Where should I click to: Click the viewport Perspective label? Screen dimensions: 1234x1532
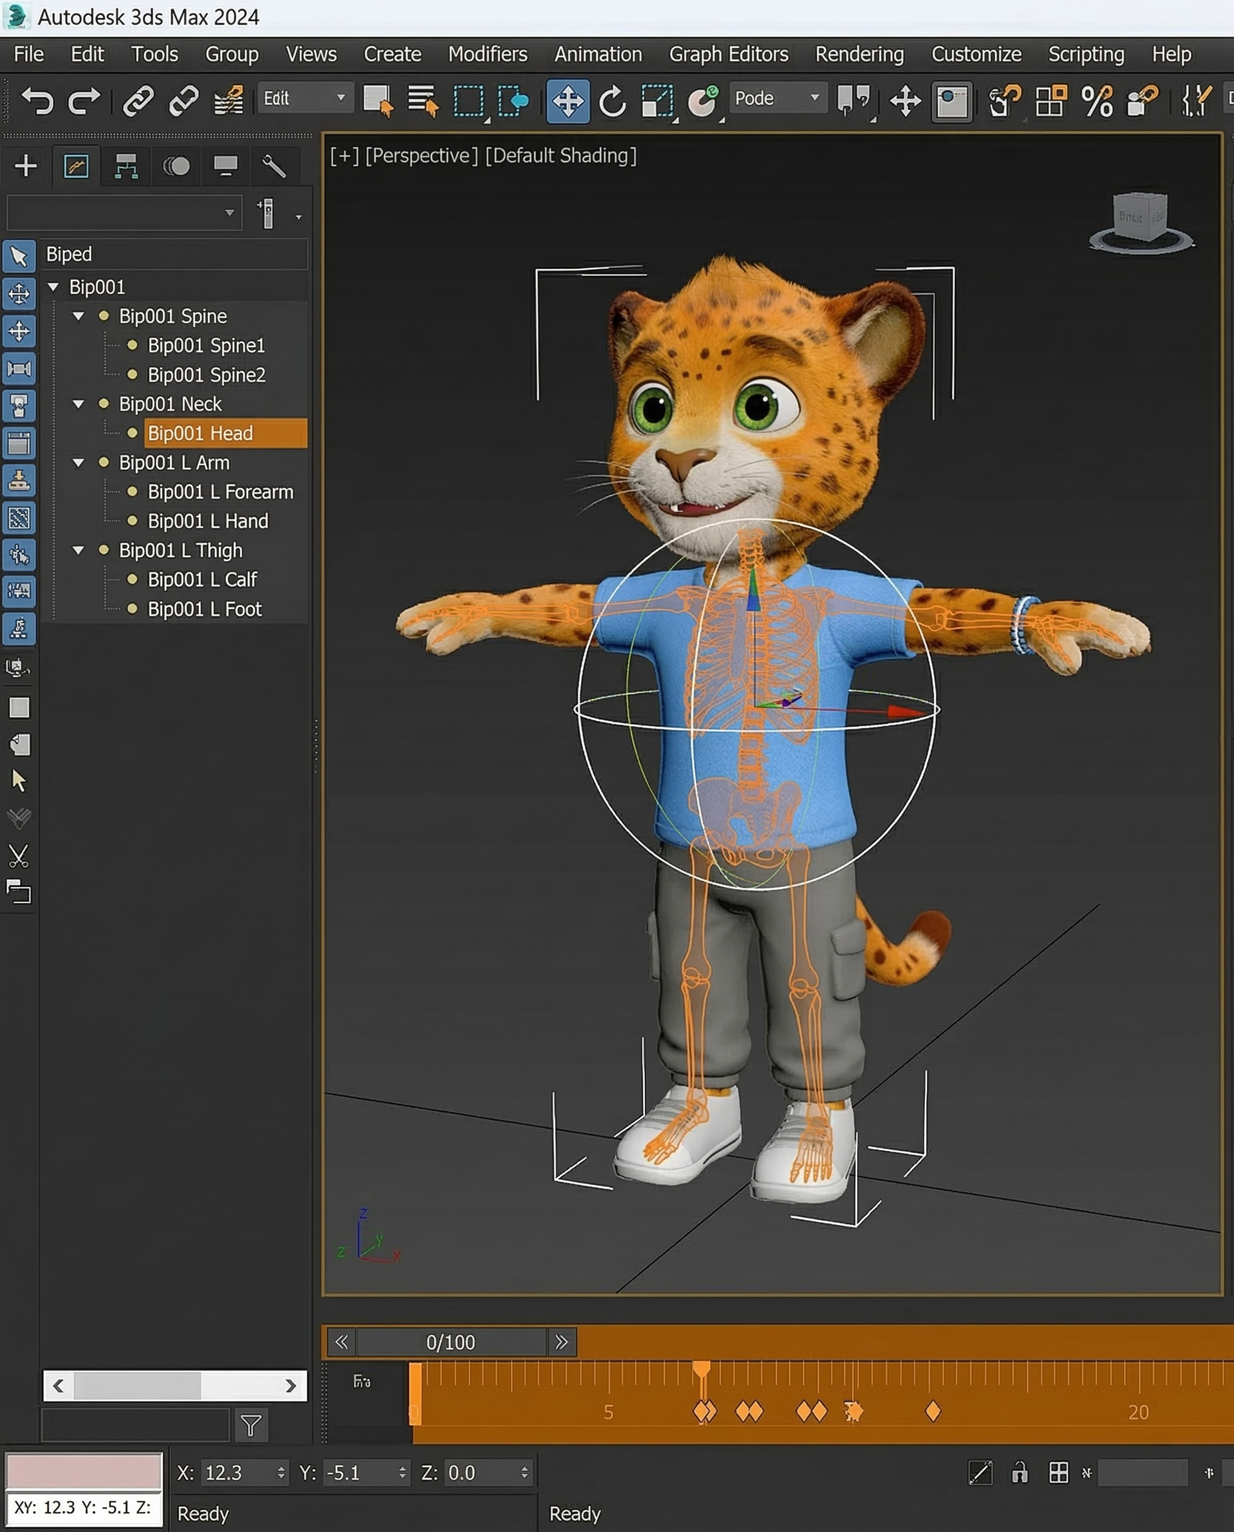(x=422, y=156)
